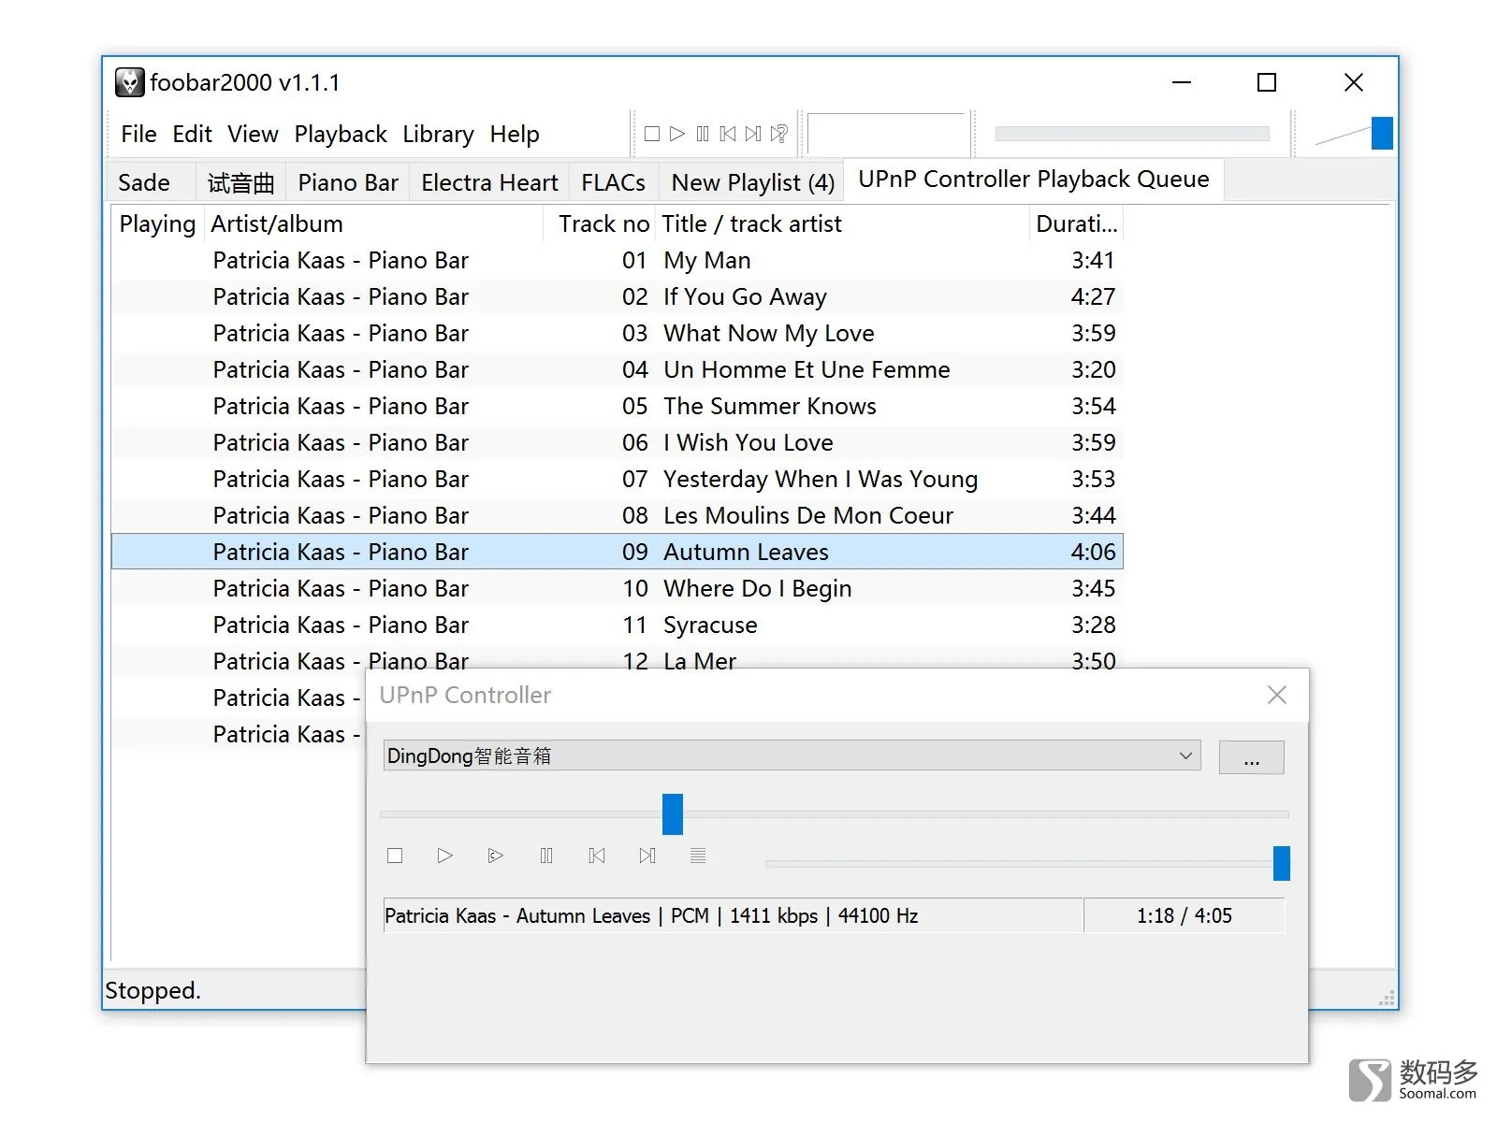Skip to next track in UPnP Controller
The image size is (1497, 1122).
coord(647,856)
